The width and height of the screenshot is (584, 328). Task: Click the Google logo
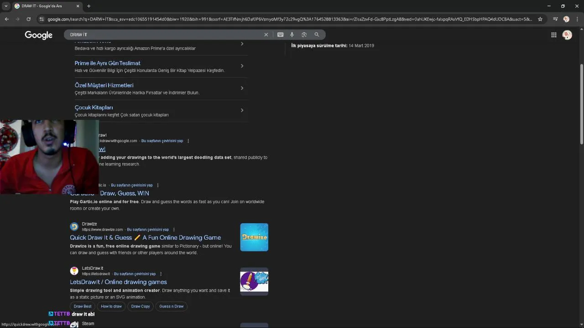[39, 35]
